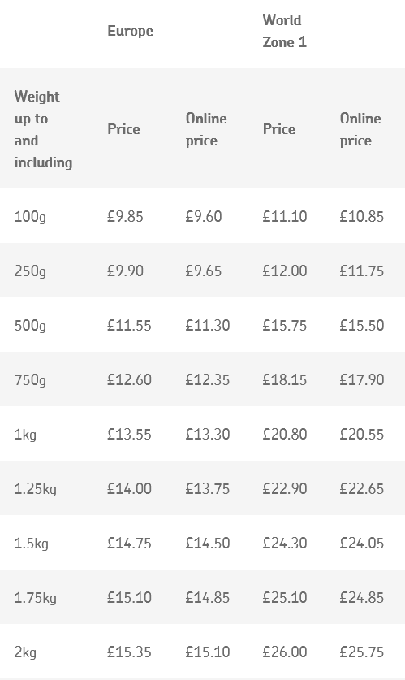405x680 pixels.
Task: Click the £25.75 online price cell
Action: point(362,652)
